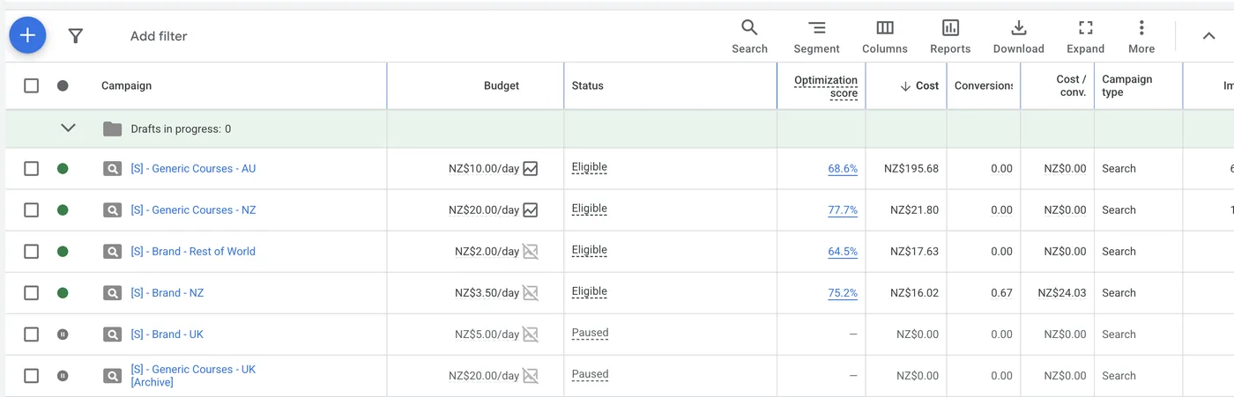Click the Campaign column header
The image size is (1234, 397).
tap(126, 85)
